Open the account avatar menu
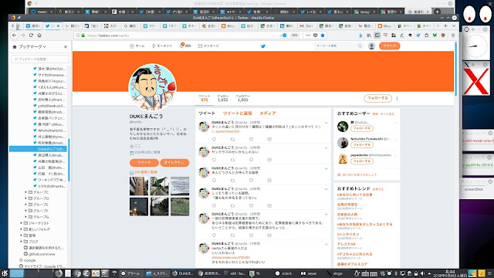494x278 pixels. click(371, 46)
